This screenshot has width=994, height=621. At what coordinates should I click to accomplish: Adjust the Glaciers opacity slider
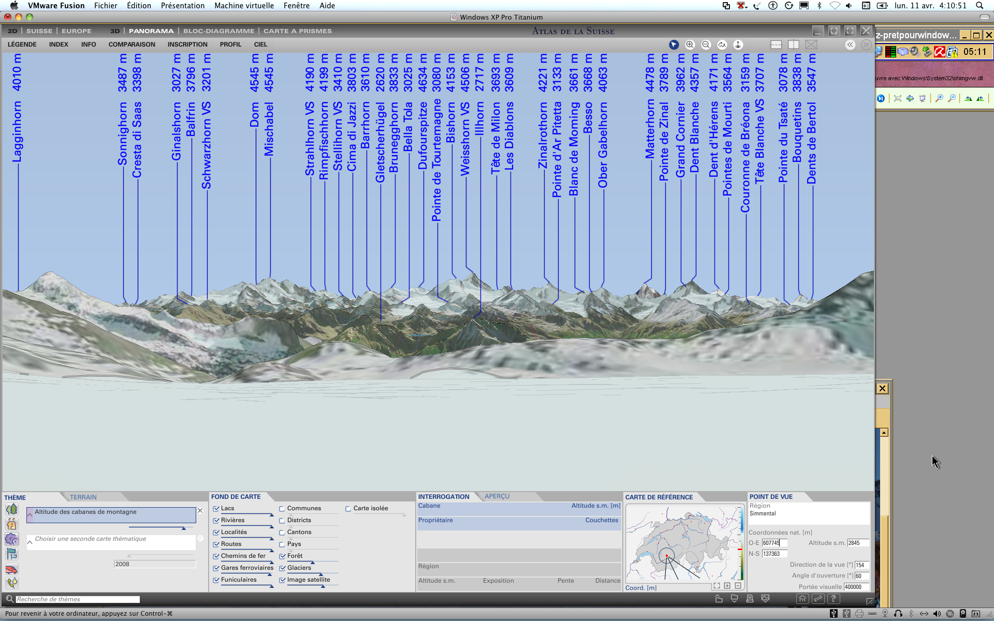(320, 574)
